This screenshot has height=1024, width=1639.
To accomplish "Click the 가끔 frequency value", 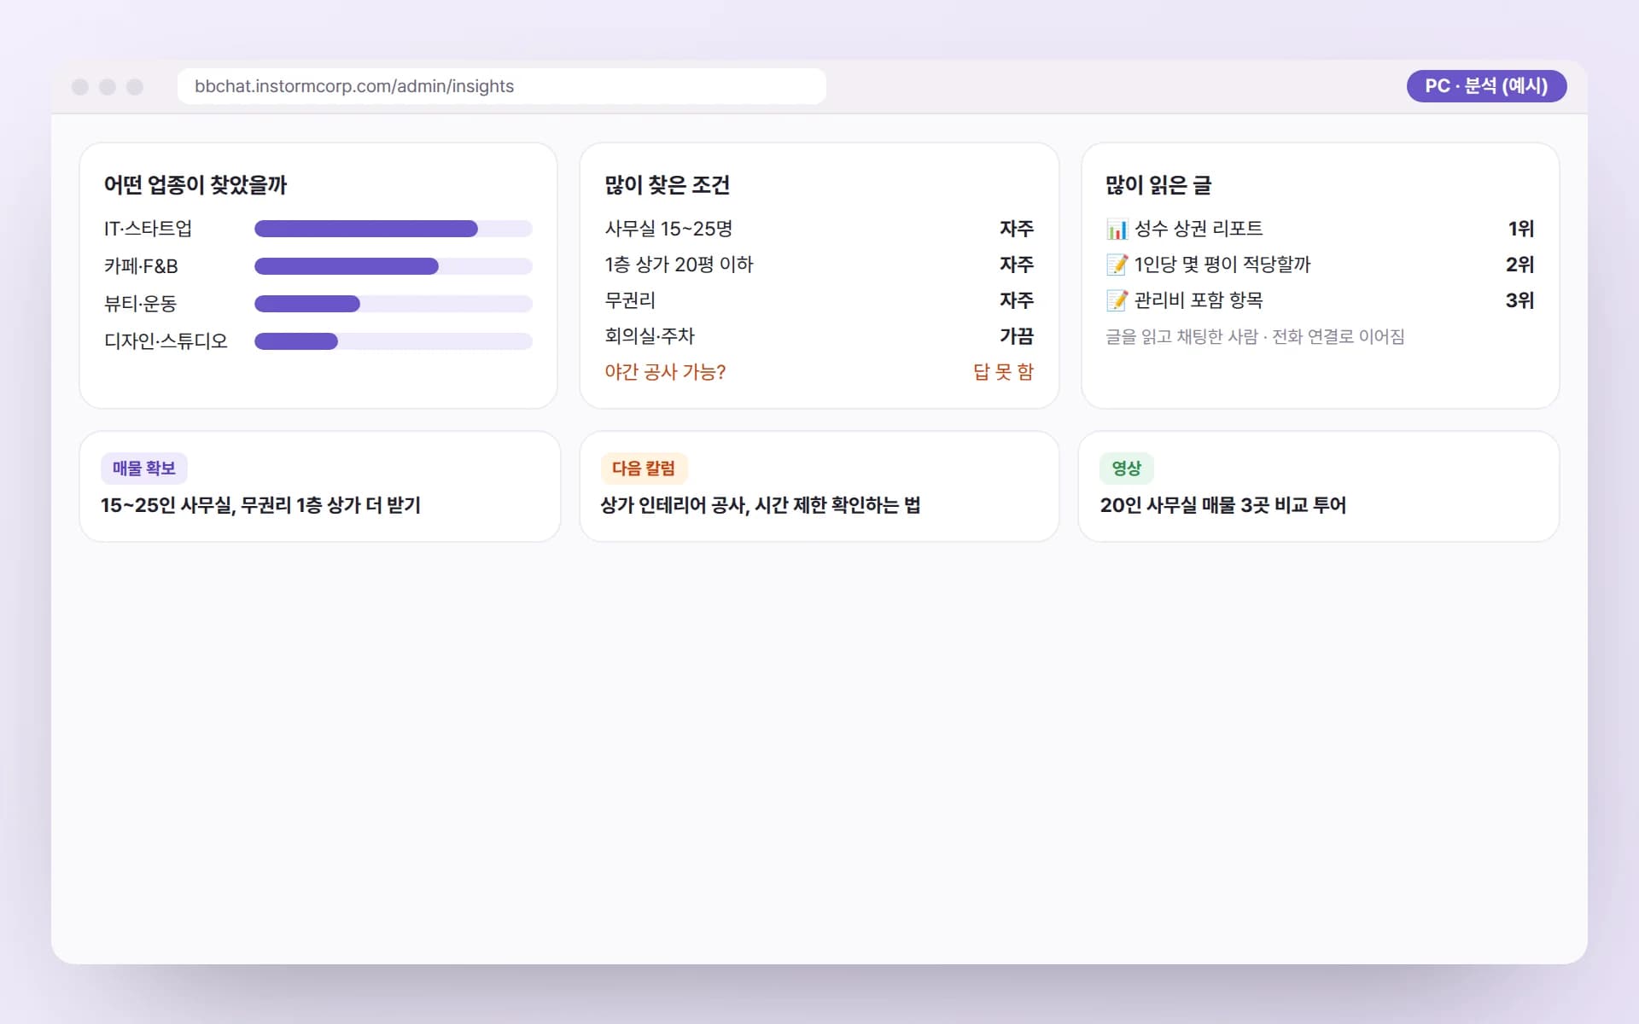I will coord(1017,336).
